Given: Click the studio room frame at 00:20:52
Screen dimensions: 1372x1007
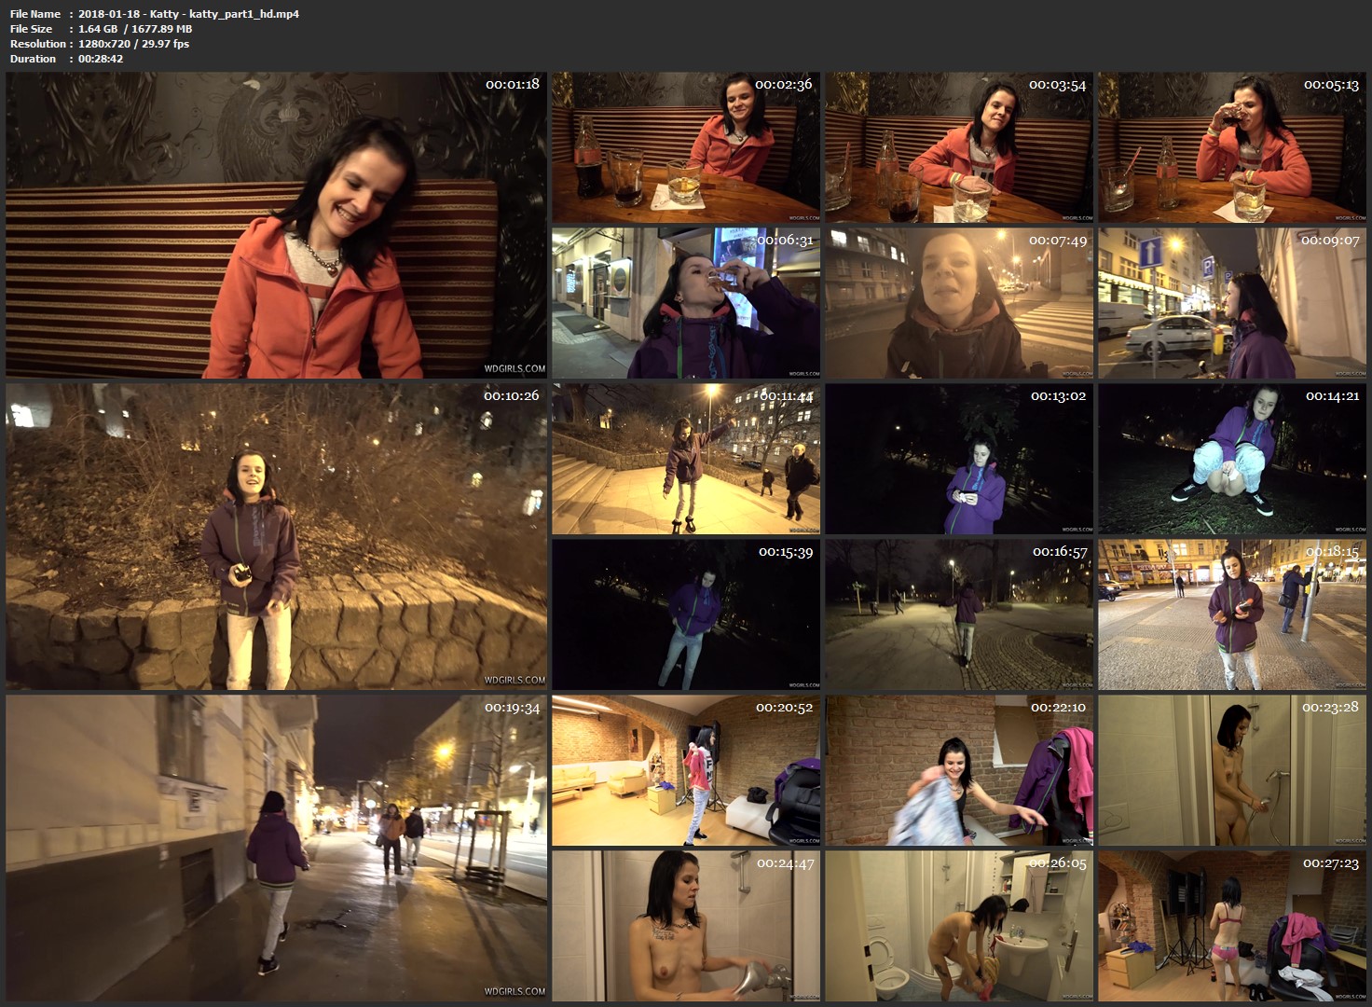Looking at the screenshot, I should pos(685,770).
